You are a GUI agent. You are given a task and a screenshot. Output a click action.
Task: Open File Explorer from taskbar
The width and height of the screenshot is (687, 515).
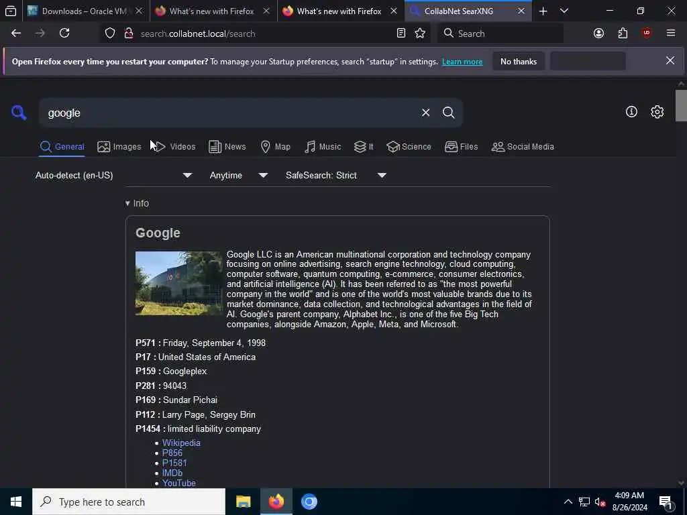click(243, 502)
